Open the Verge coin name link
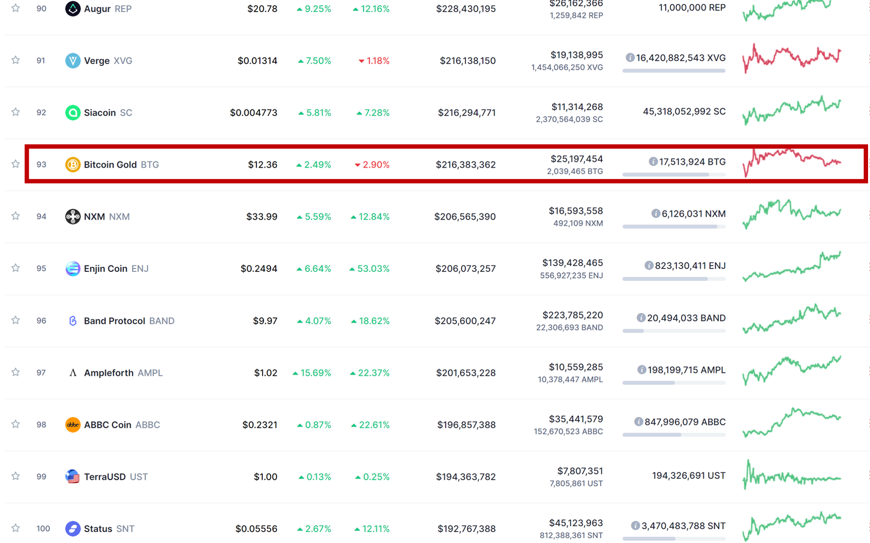The height and width of the screenshot is (543, 870). [97, 61]
